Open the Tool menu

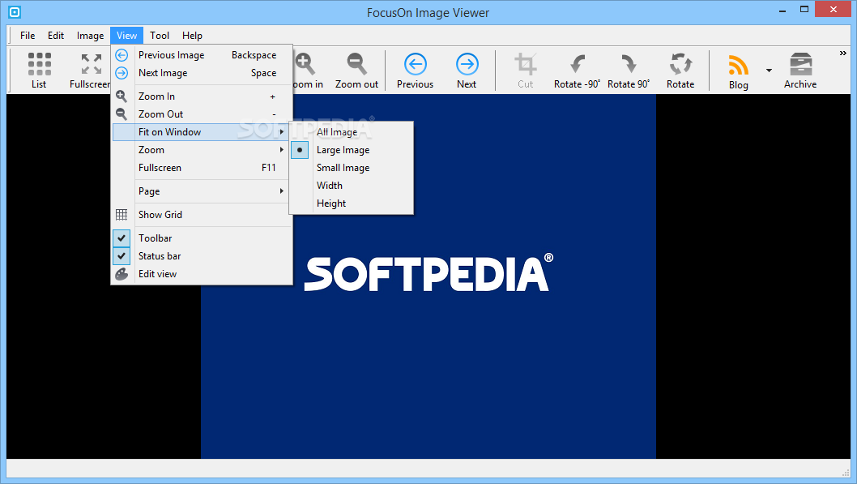160,35
